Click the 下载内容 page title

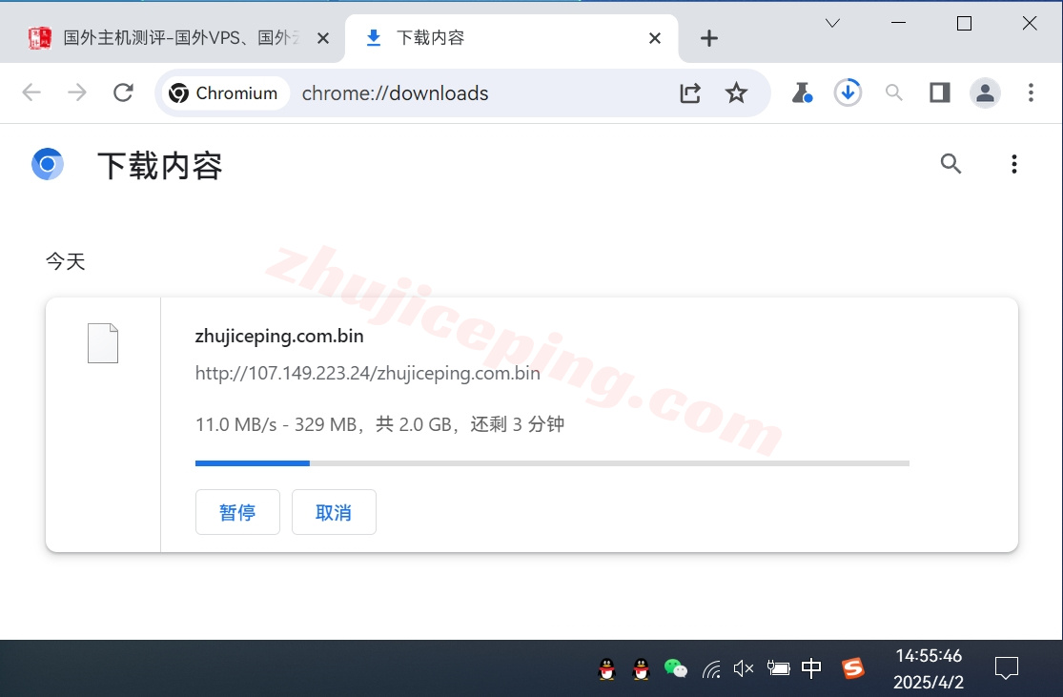[160, 166]
